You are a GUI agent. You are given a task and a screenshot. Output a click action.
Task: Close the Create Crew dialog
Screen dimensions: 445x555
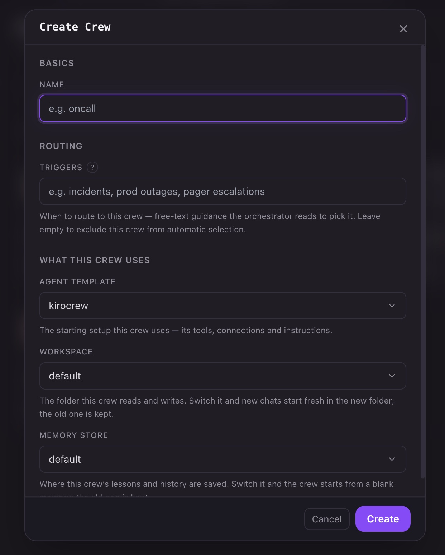click(403, 29)
